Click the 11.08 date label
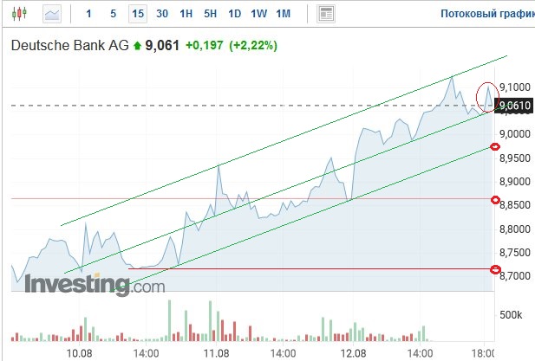Screen dimensions: 535x361 click(x=216, y=353)
